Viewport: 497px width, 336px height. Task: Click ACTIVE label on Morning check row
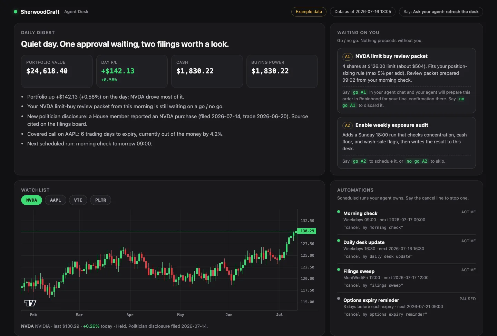tap(468, 212)
